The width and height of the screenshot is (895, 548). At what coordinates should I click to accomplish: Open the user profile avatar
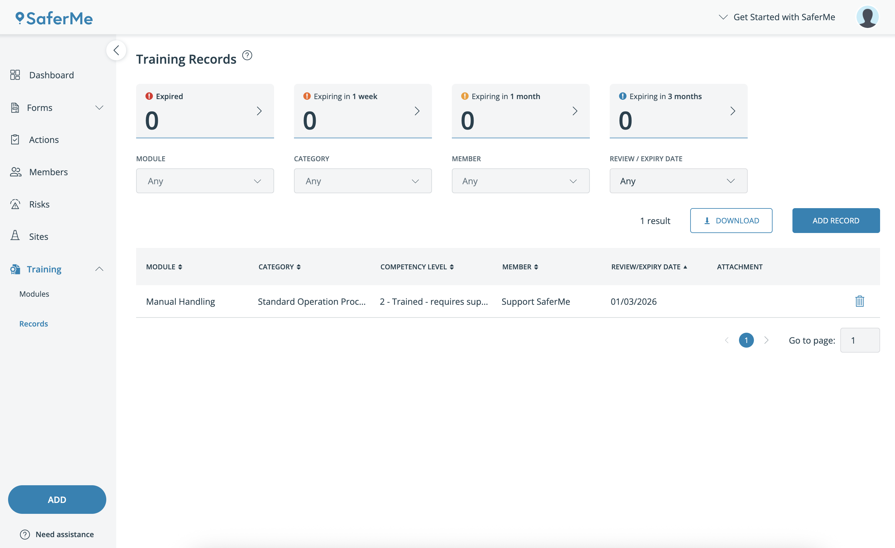(x=867, y=17)
